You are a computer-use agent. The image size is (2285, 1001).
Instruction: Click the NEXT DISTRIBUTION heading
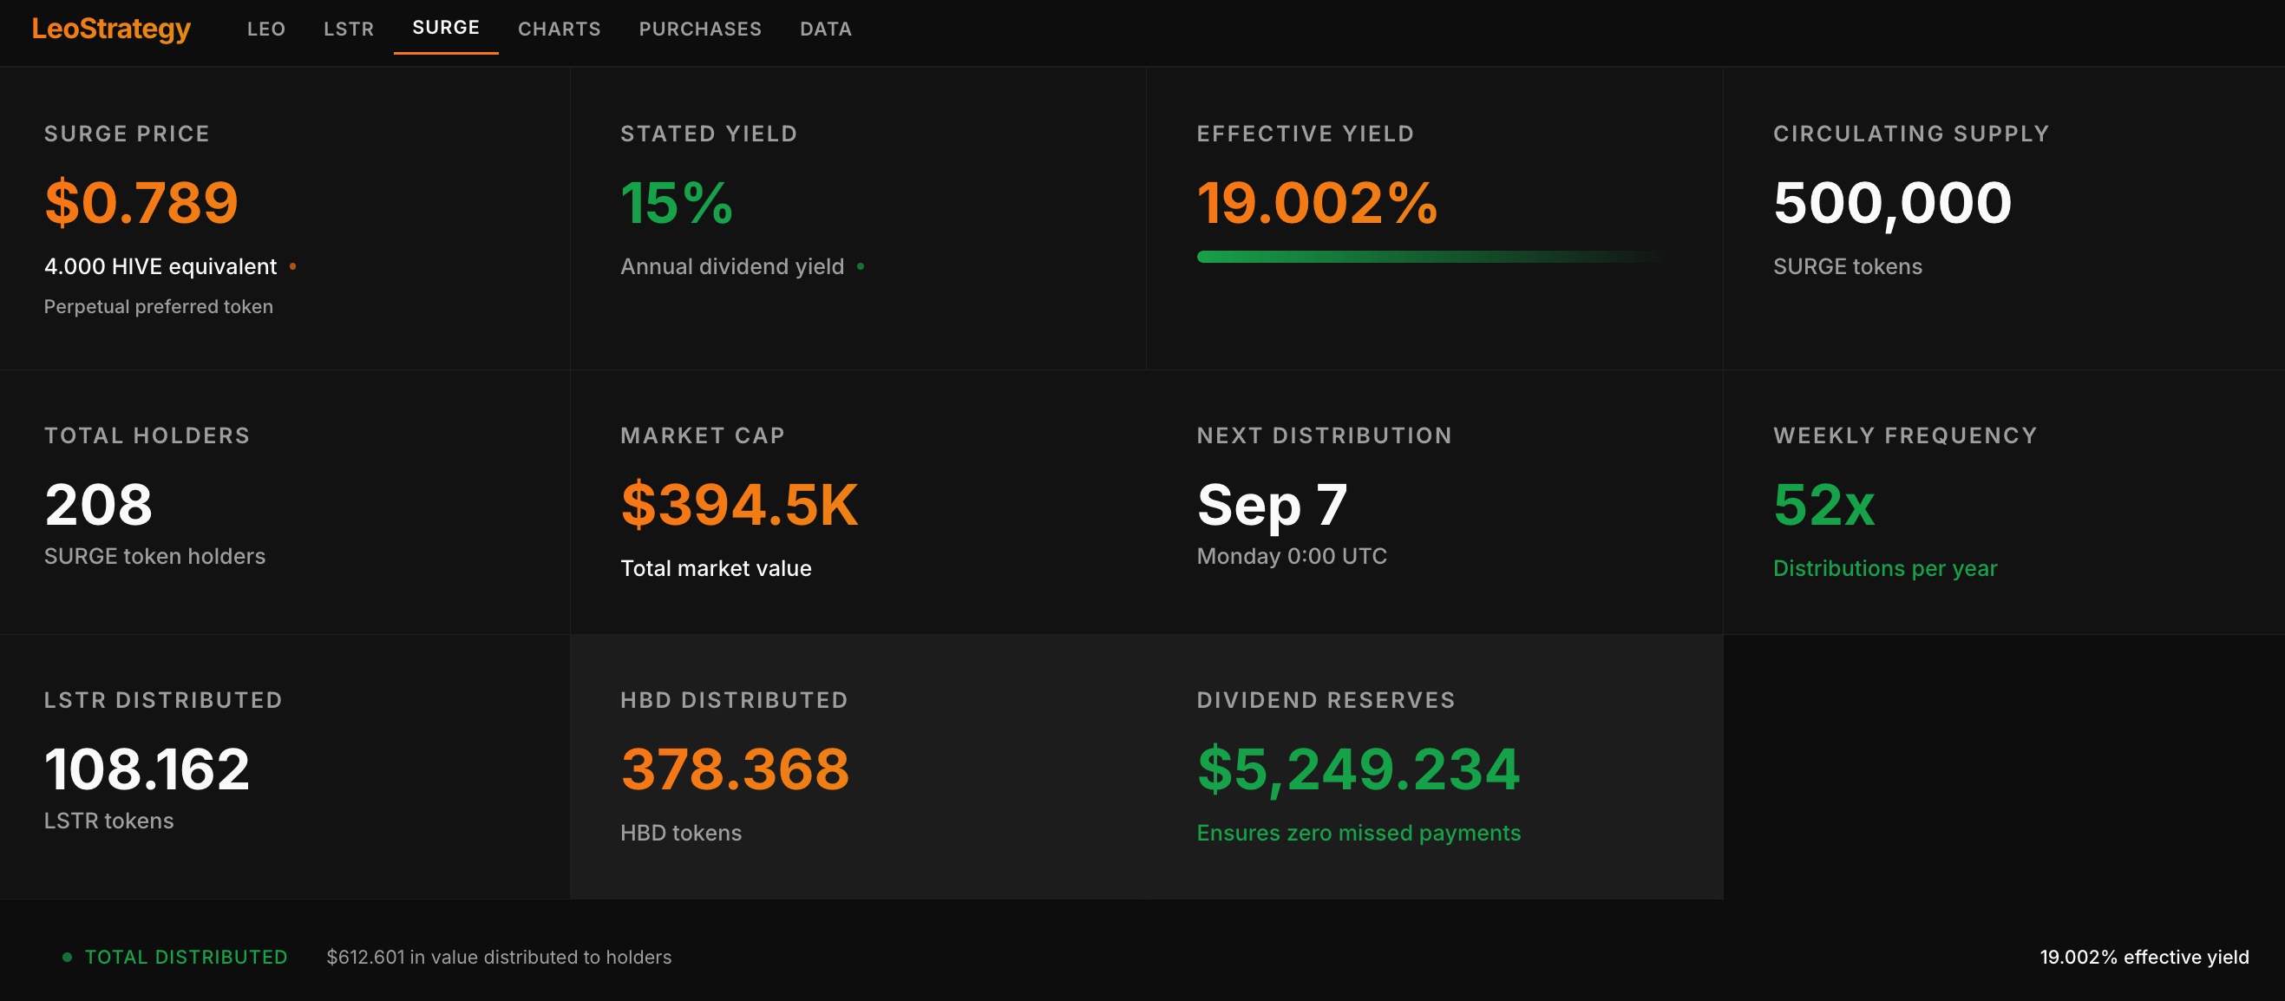pos(1325,435)
